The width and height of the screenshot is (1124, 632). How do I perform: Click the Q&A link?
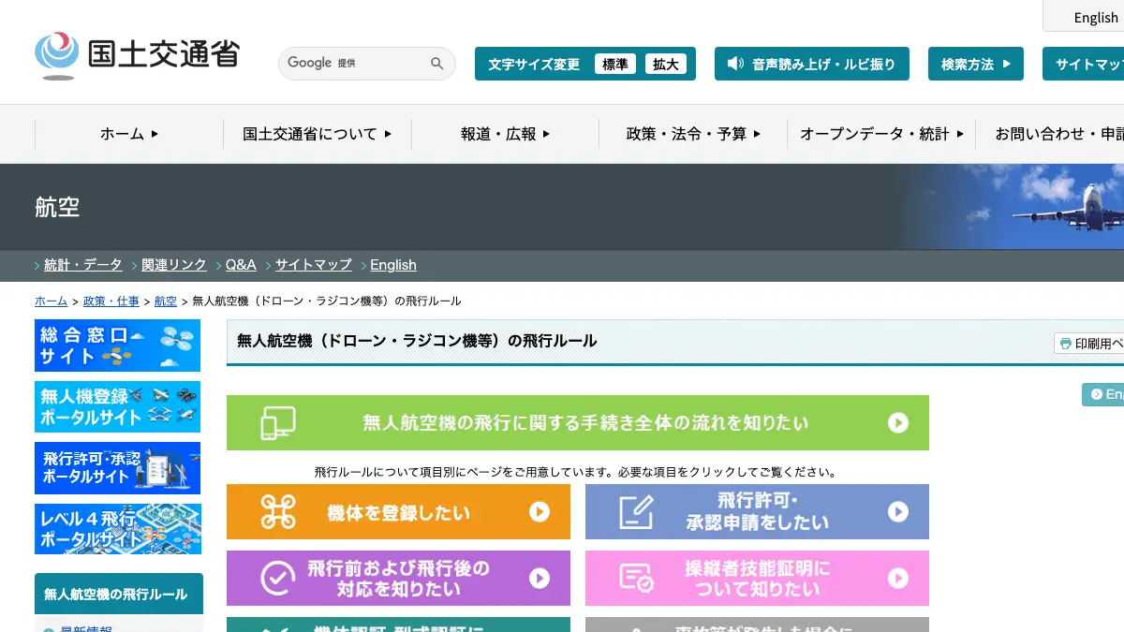coord(241,265)
